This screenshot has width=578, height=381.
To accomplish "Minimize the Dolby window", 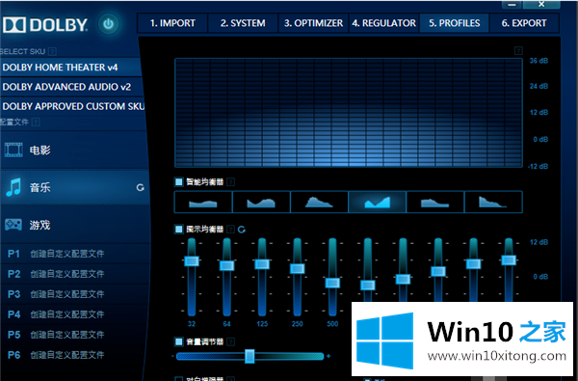I will pyautogui.click(x=512, y=5).
